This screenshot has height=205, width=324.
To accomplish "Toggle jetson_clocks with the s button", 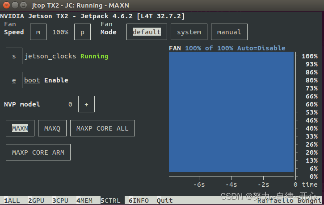I will point(14,56).
